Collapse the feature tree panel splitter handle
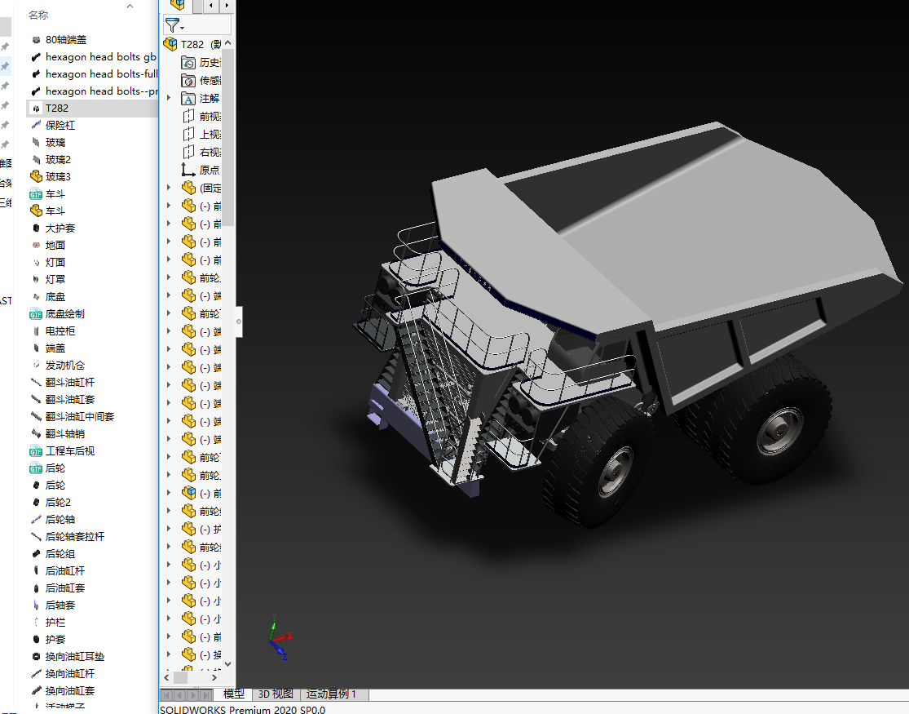909x714 pixels. click(238, 321)
